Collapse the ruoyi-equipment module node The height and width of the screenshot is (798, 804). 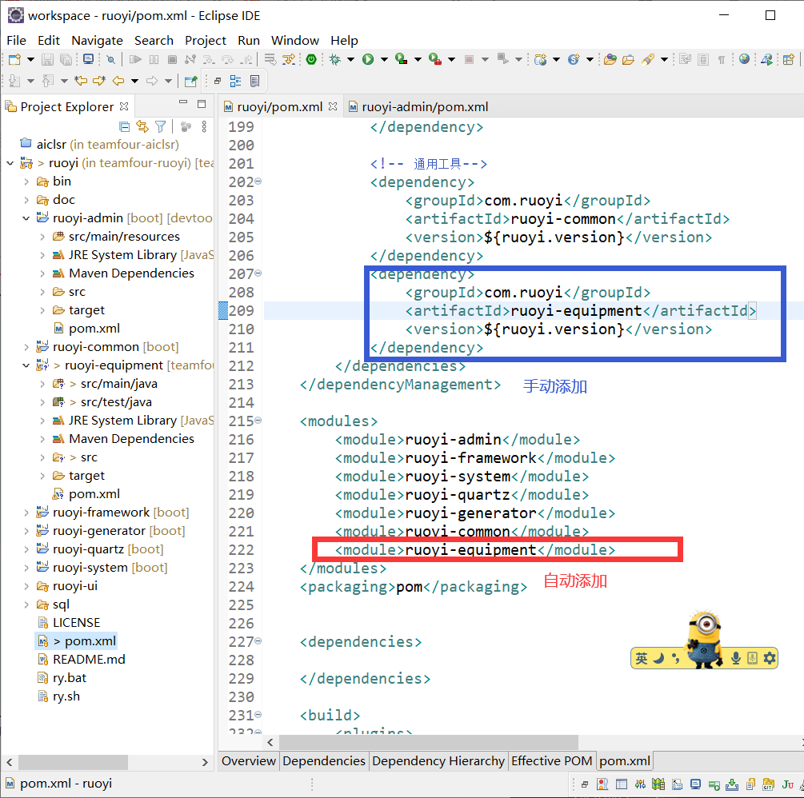(x=26, y=365)
